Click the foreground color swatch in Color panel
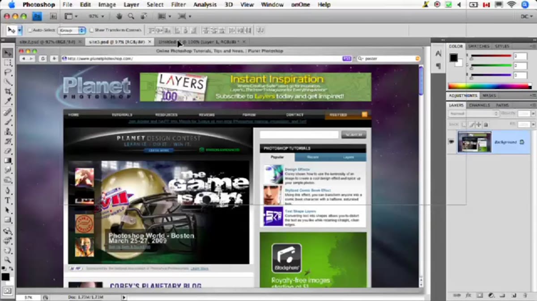This screenshot has width=537, height=301. coord(454,58)
